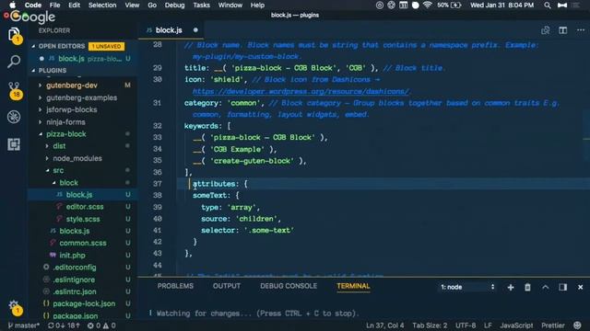This screenshot has height=331, width=590.
Task: Open the dashicons URL link in comment
Action: [301, 92]
